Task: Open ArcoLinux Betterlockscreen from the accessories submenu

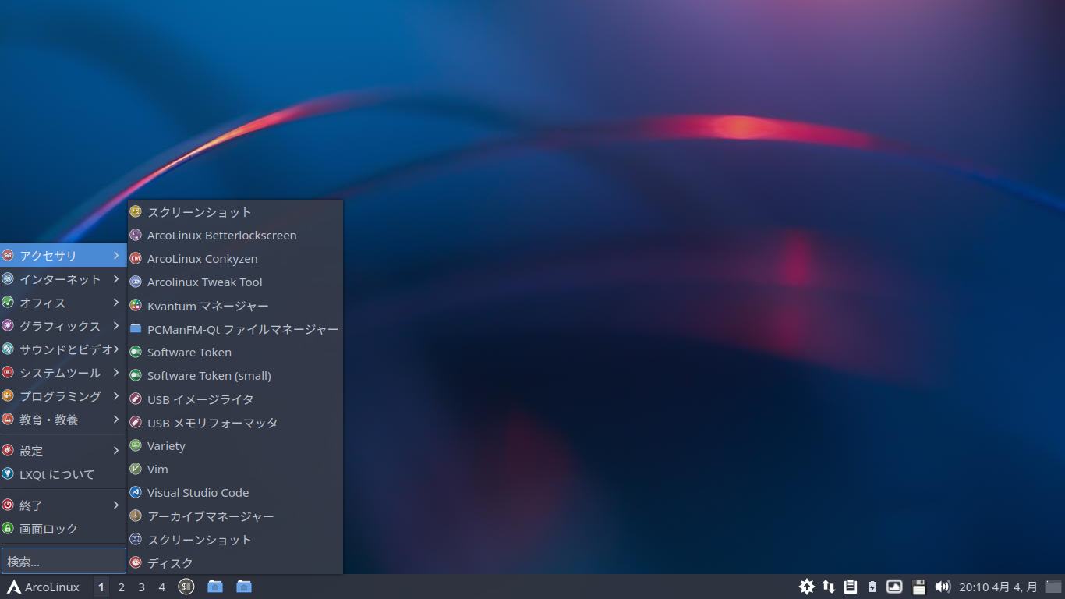Action: (x=235, y=235)
